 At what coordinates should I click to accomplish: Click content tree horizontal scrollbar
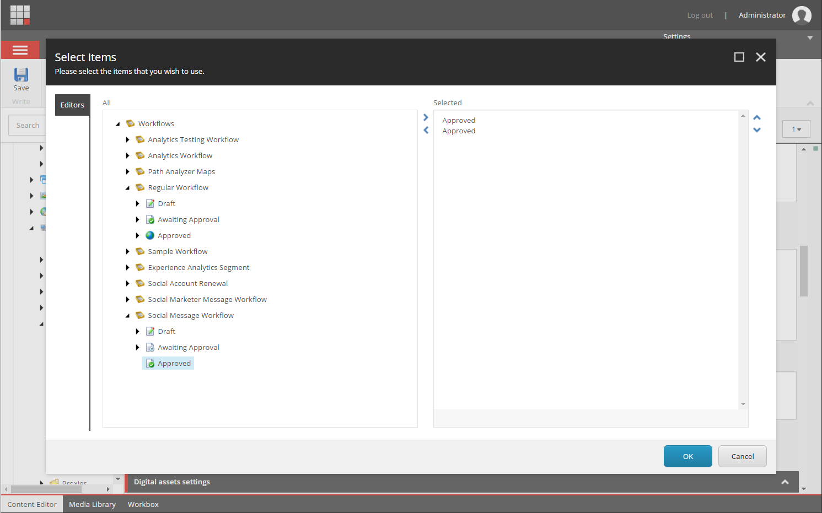tap(46, 489)
